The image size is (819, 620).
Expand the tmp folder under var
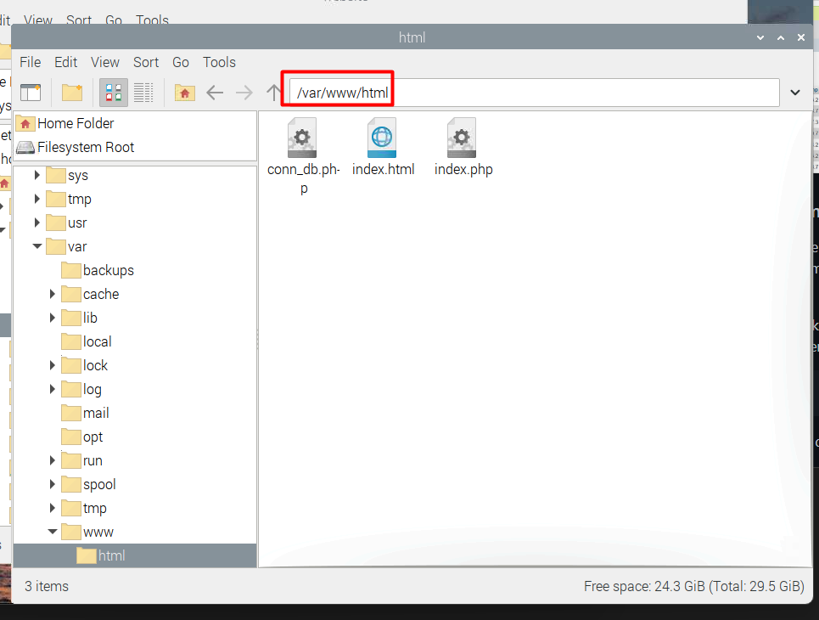[x=53, y=508]
